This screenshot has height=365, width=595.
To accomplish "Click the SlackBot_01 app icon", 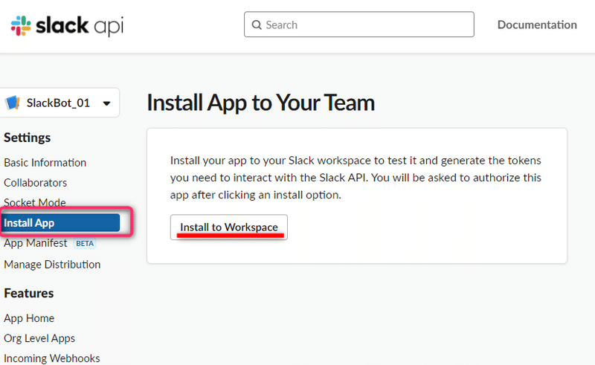I will click(x=13, y=103).
